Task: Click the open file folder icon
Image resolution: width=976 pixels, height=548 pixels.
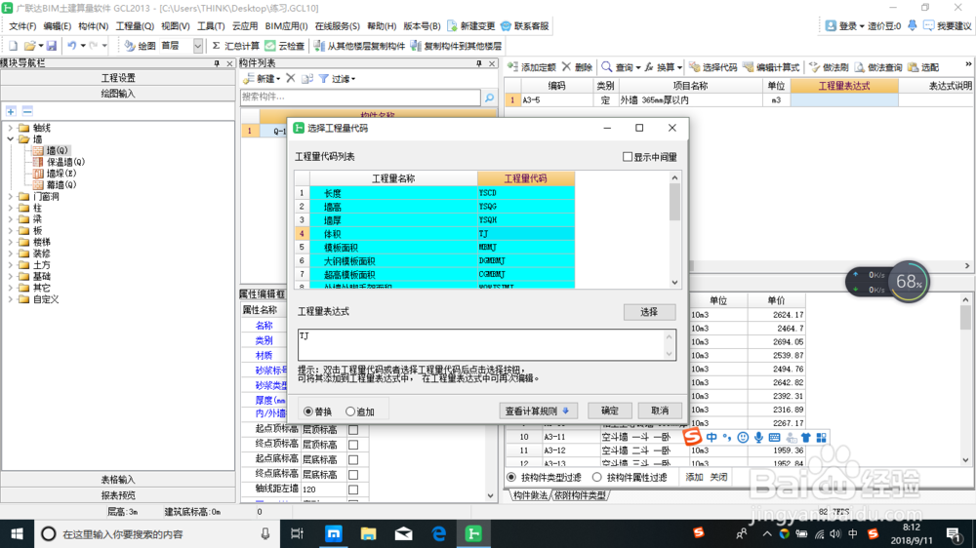Action: pyautogui.click(x=29, y=46)
